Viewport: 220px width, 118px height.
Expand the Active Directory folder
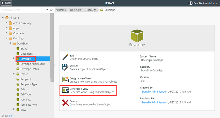[x=6, y=23]
